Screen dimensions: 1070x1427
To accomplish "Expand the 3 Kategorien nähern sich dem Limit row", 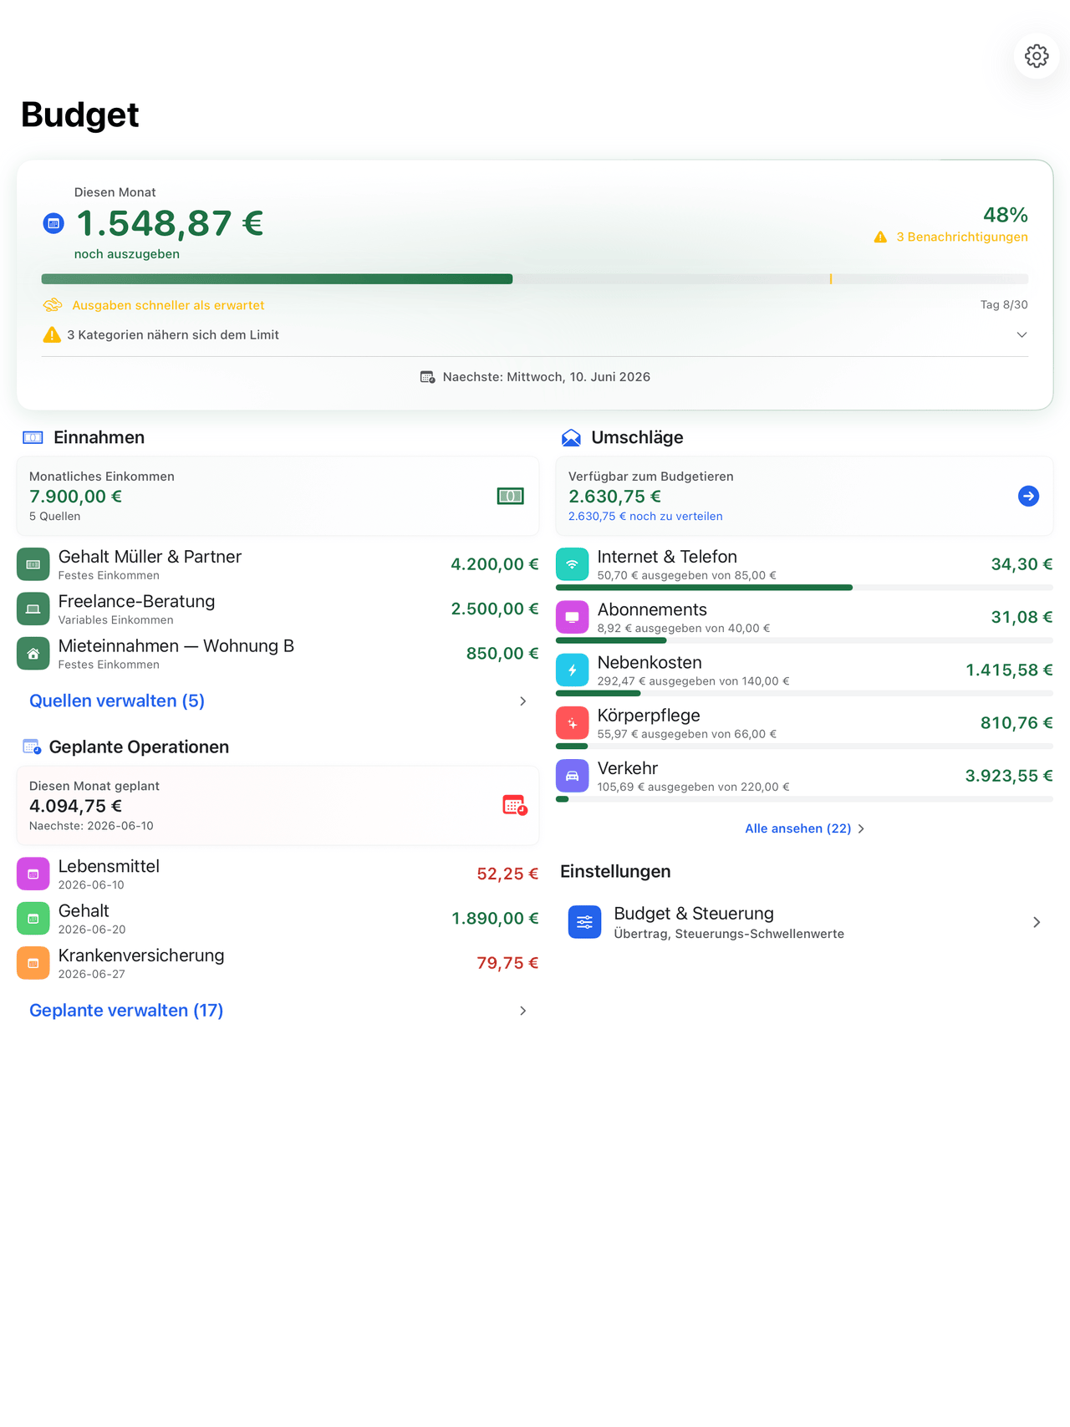I will (535, 334).
